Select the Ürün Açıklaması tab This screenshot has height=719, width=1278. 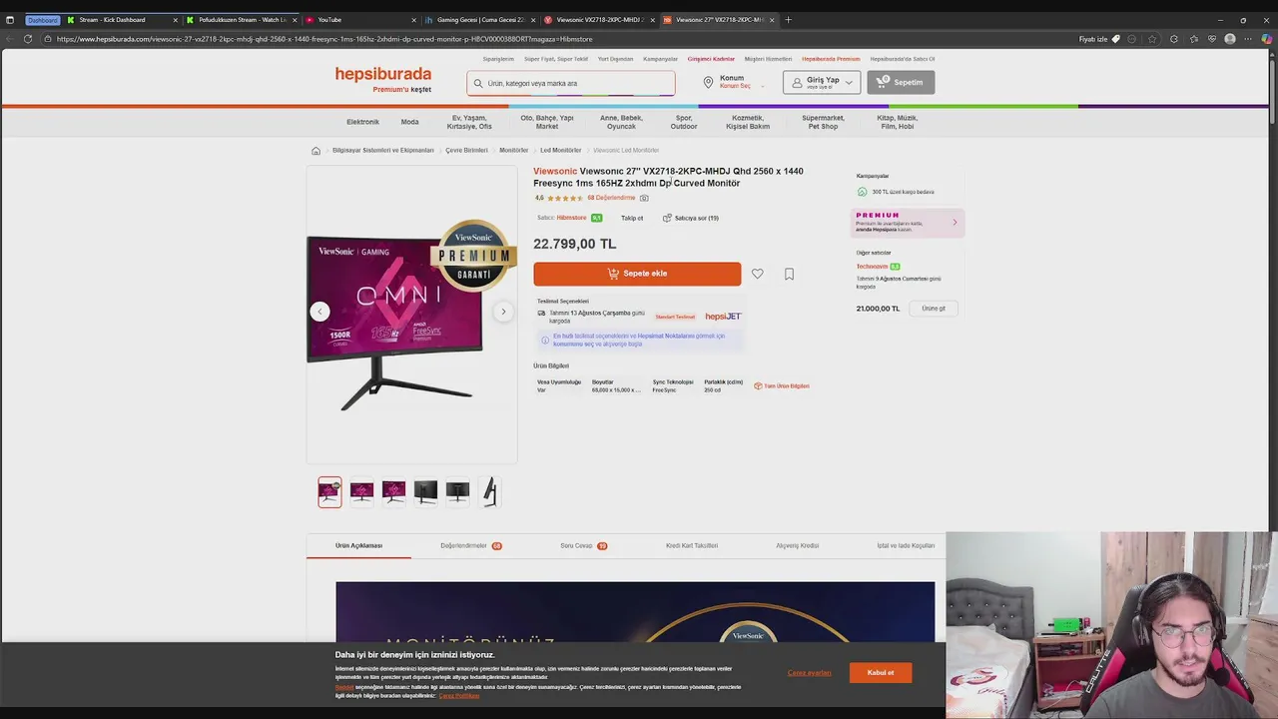coord(358,546)
